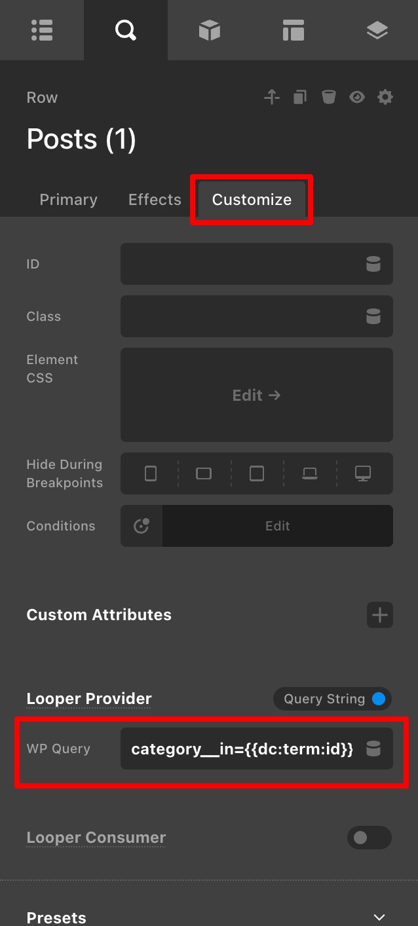Toggle element visibility with eye icon
The height and width of the screenshot is (926, 418).
coord(357,98)
